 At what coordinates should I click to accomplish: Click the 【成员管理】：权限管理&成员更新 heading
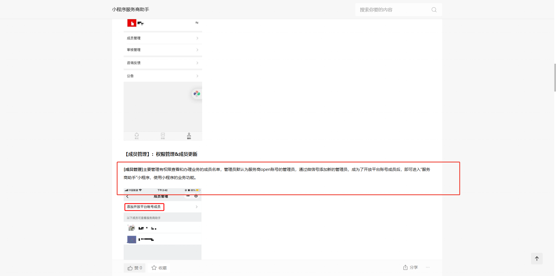(161, 154)
